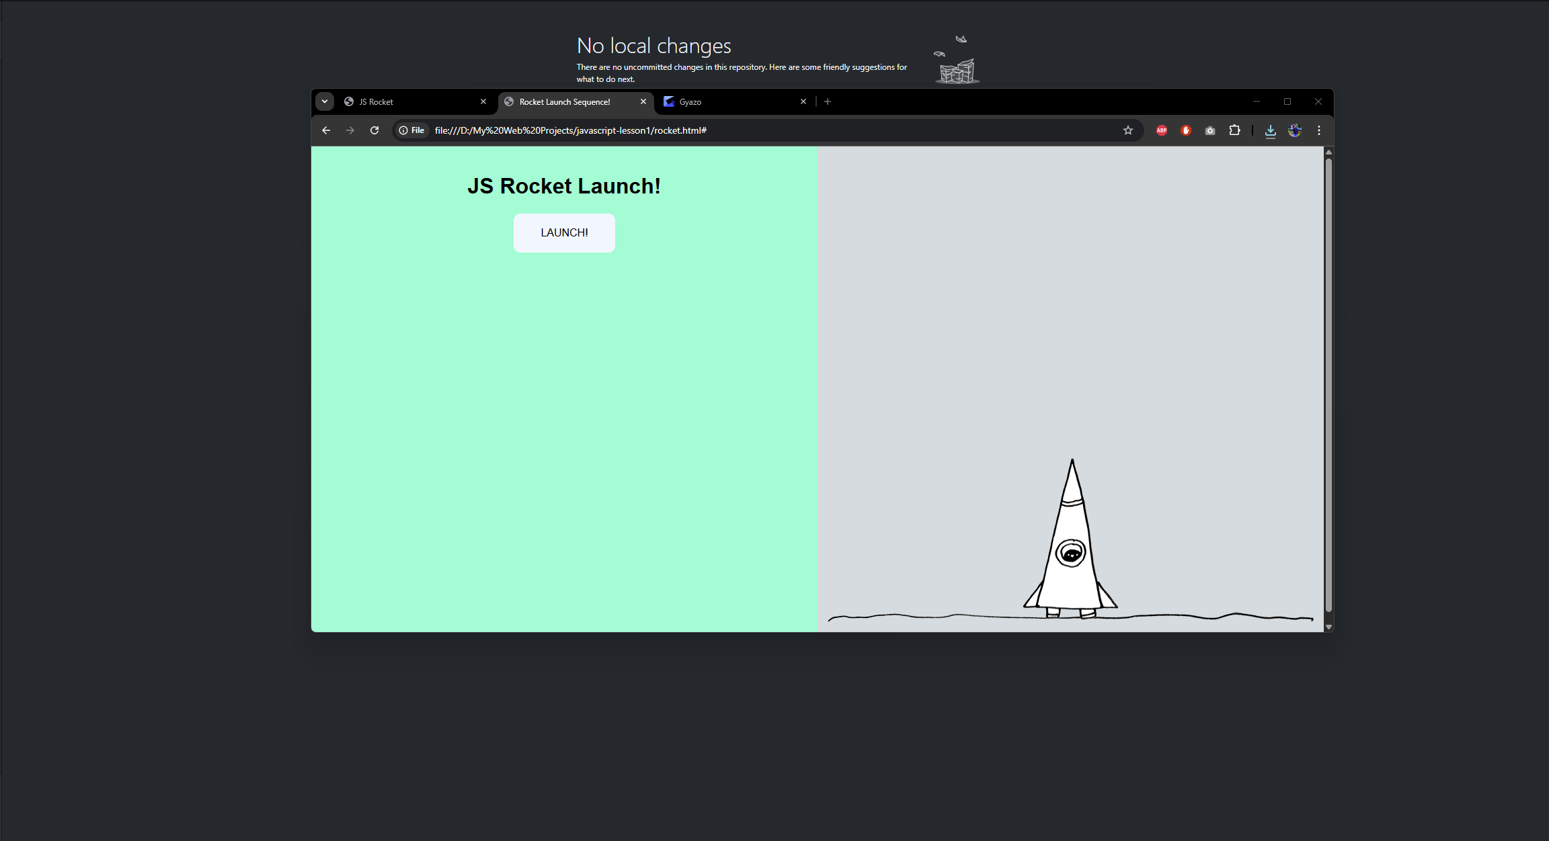
Task: Click the page scrollbar up arrow
Action: 1328,152
